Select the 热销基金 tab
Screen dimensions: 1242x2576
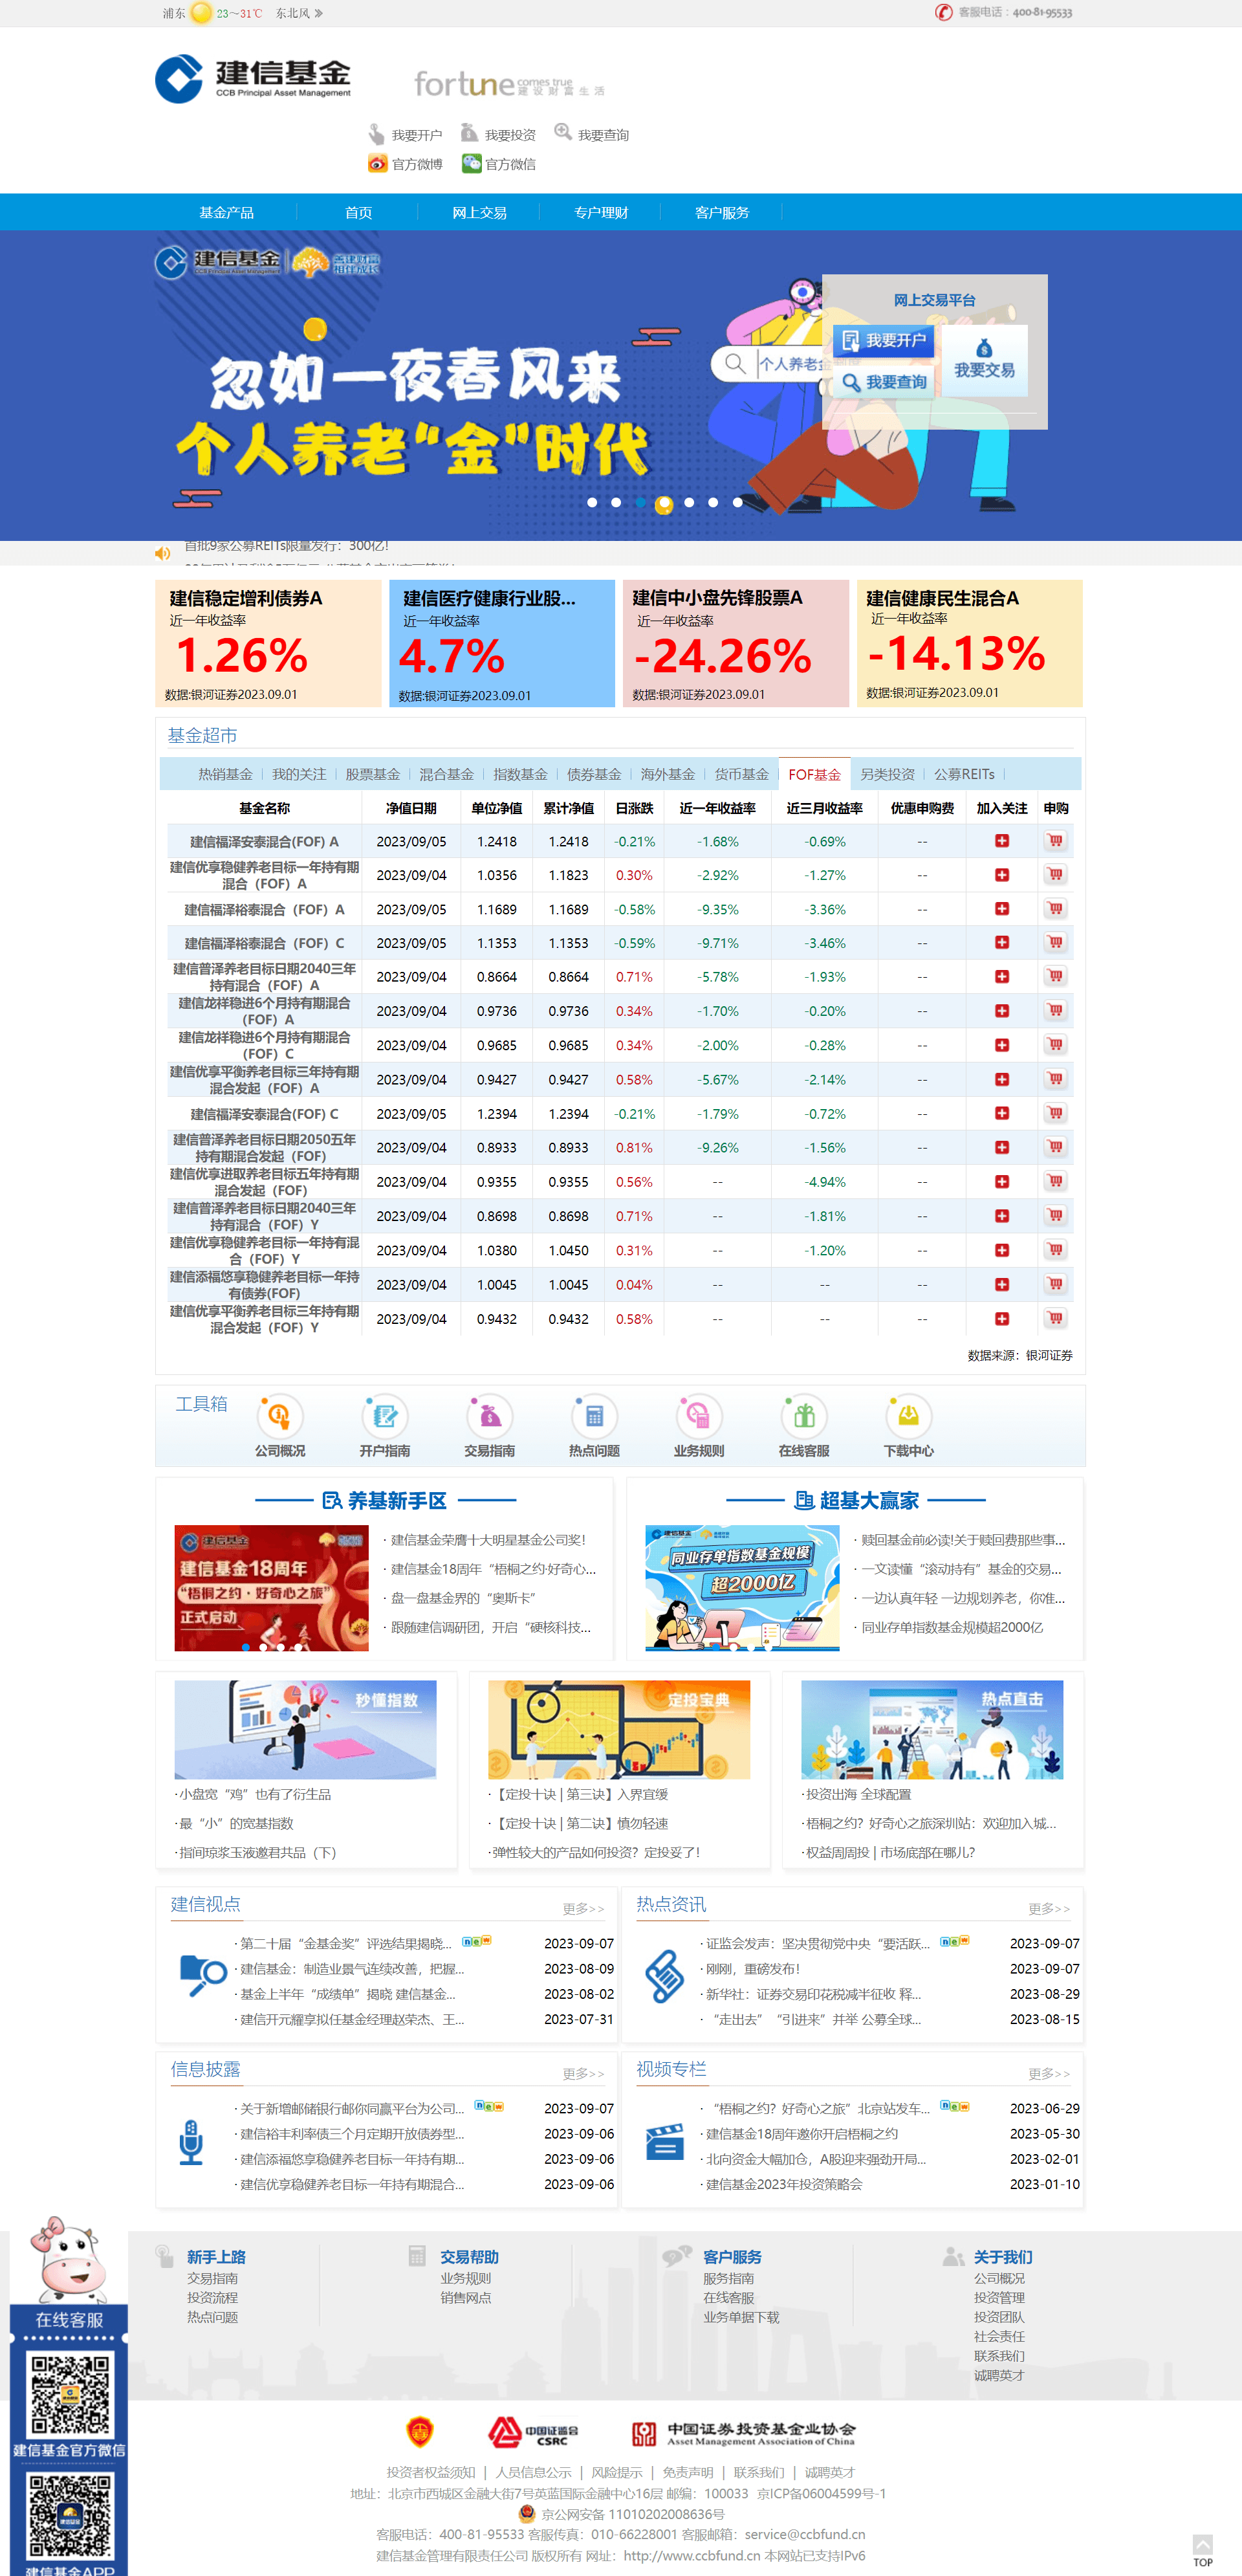click(225, 774)
